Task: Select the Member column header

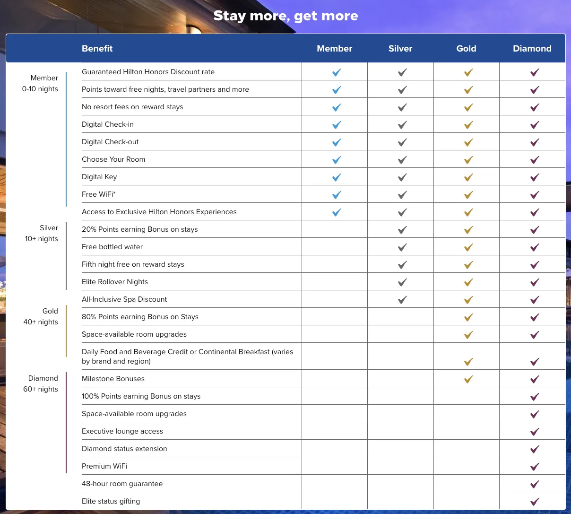Action: pos(335,48)
